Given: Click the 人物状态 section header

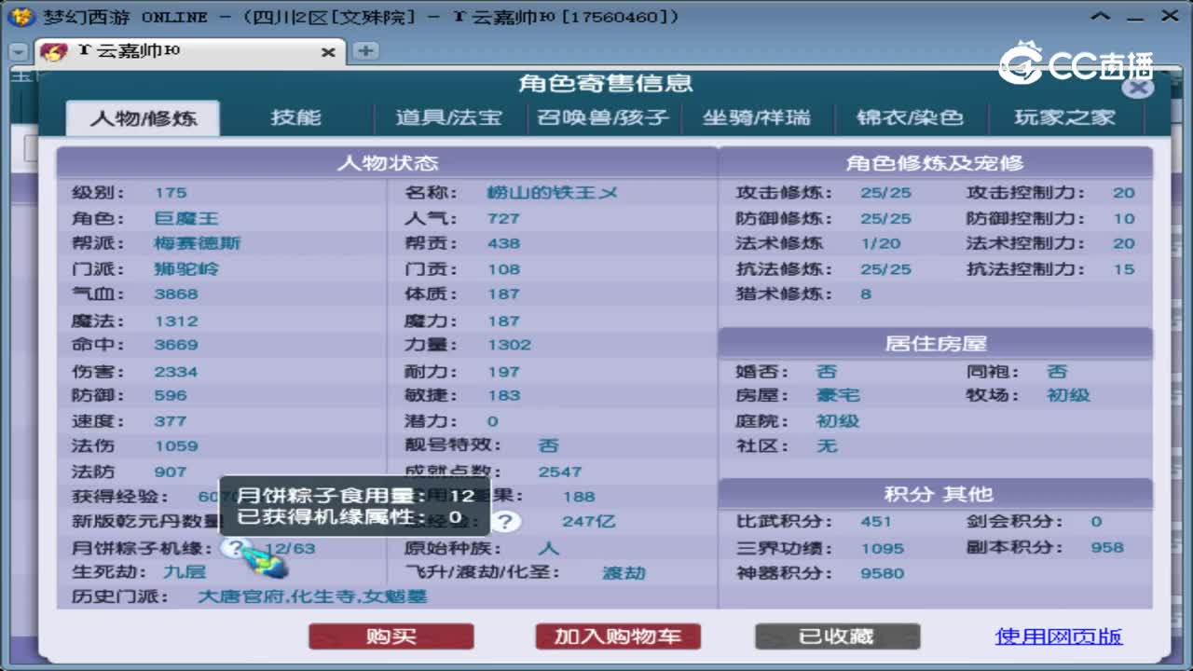Looking at the screenshot, I should point(387,163).
